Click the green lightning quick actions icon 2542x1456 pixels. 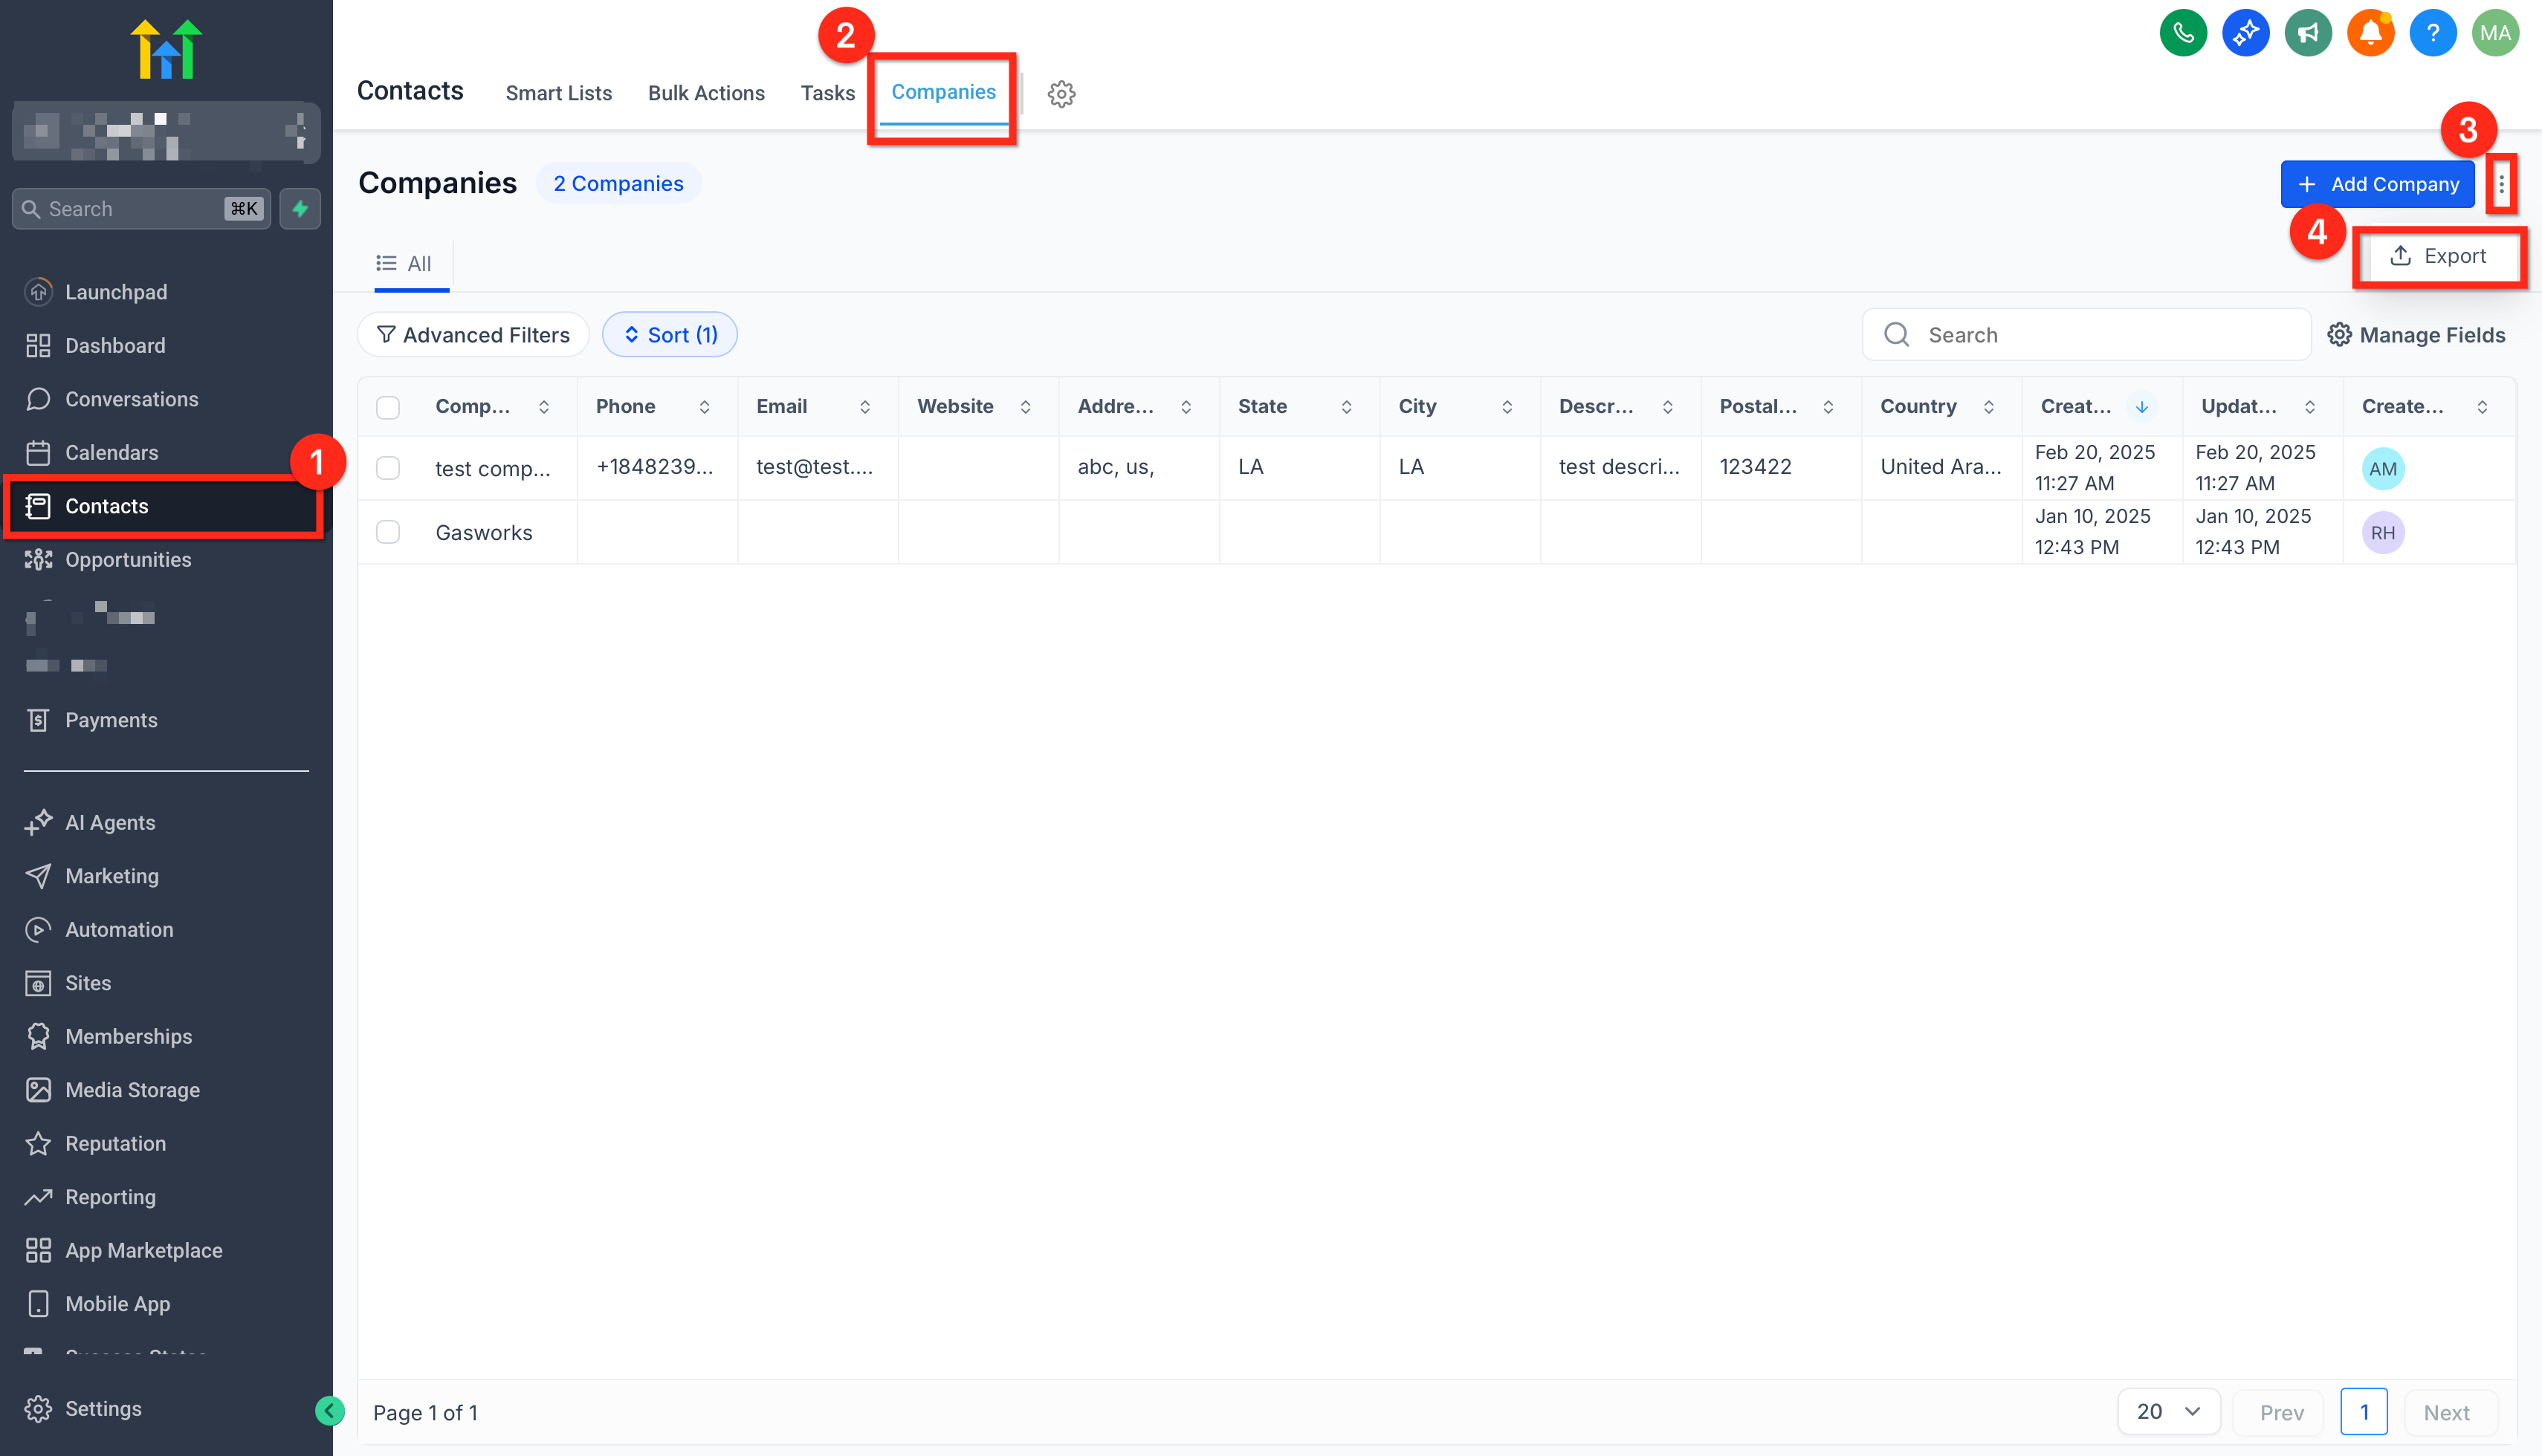pos(299,209)
